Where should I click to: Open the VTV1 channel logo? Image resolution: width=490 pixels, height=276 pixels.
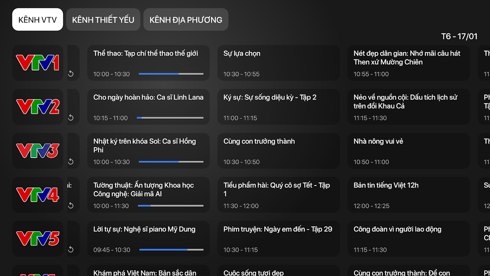tap(38, 63)
